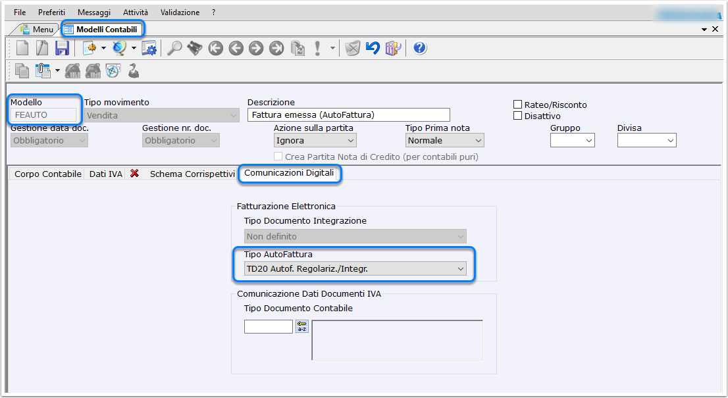Click the binoculars find icon
This screenshot has height=398, width=728.
click(x=195, y=48)
